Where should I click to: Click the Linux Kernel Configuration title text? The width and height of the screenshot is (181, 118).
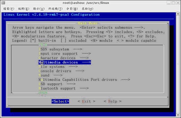51,14
